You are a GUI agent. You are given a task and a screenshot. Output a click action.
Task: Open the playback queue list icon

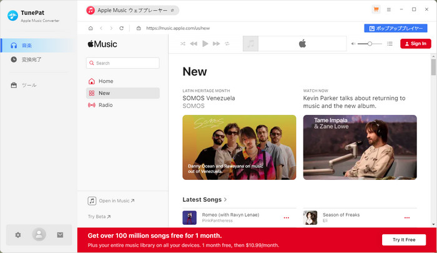tap(390, 44)
